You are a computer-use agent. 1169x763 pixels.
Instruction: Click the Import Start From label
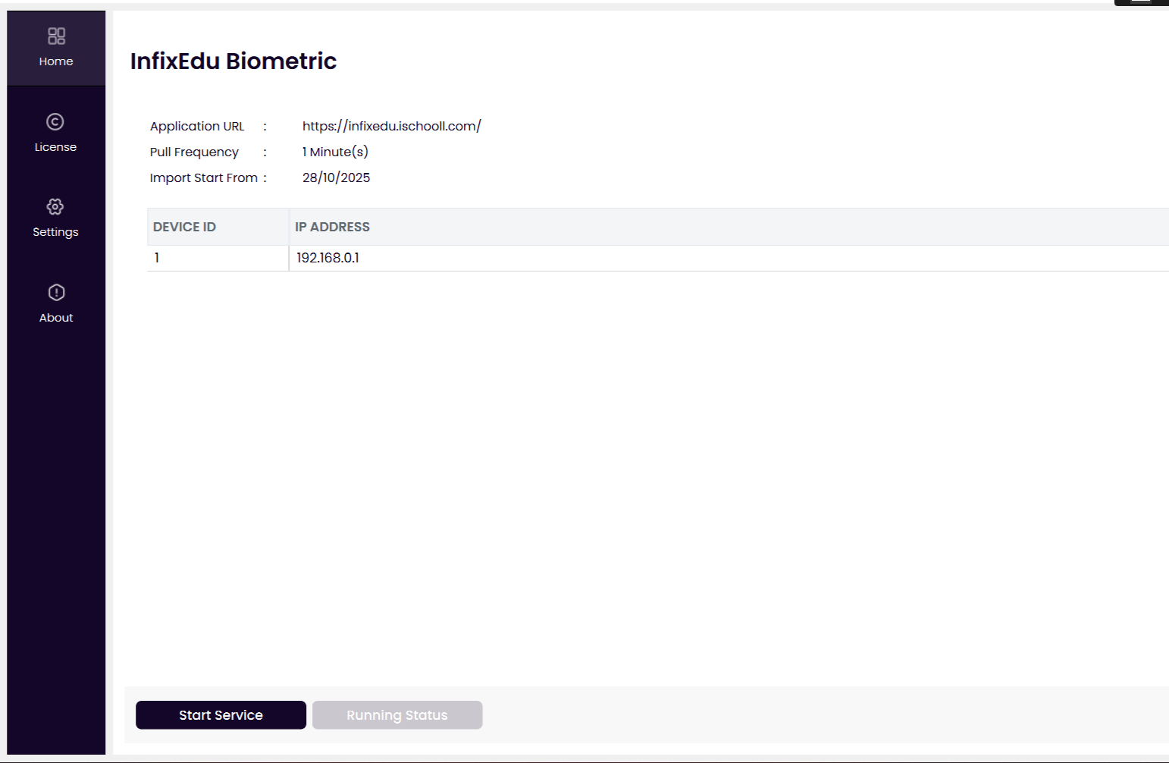[x=203, y=177]
